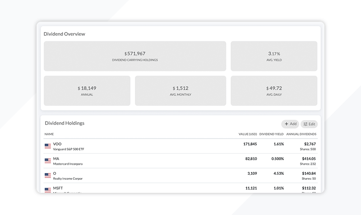
Task: Open the VOO ticker row
Action: [x=180, y=146]
